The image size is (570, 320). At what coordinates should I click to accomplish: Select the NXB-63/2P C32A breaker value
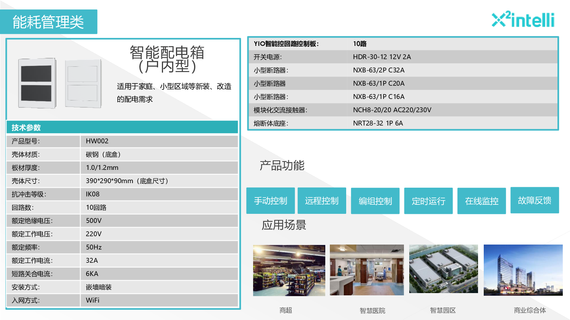pos(379,70)
